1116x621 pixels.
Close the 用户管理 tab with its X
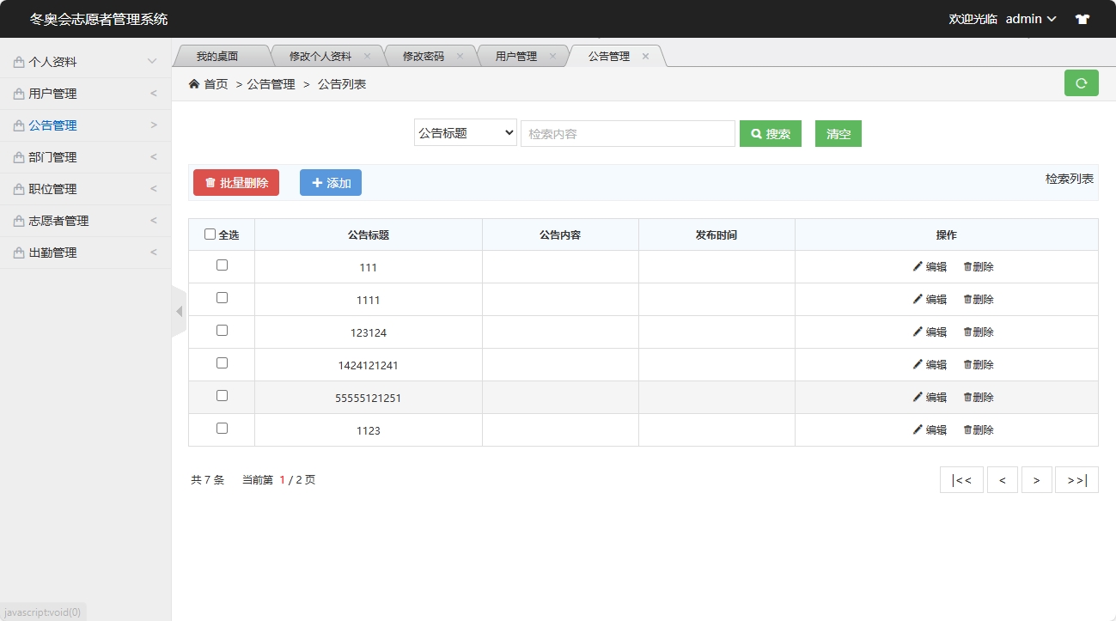coord(552,57)
